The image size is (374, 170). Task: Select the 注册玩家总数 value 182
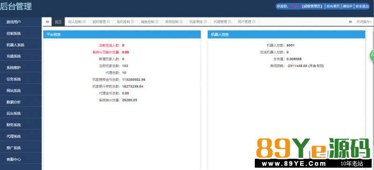click(x=125, y=66)
